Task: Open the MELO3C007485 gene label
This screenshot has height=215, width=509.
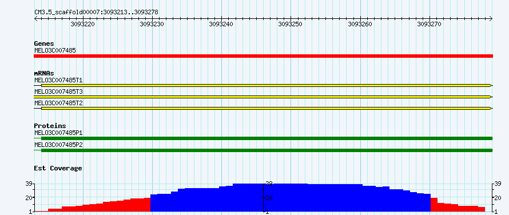Action: (55, 50)
